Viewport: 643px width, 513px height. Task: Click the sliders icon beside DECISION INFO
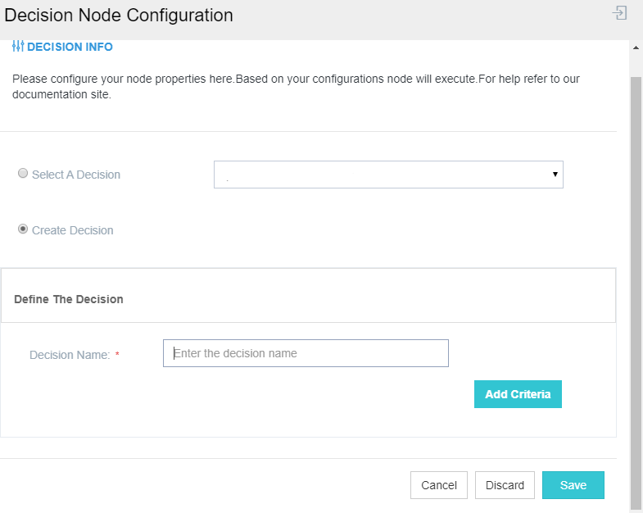pos(18,47)
